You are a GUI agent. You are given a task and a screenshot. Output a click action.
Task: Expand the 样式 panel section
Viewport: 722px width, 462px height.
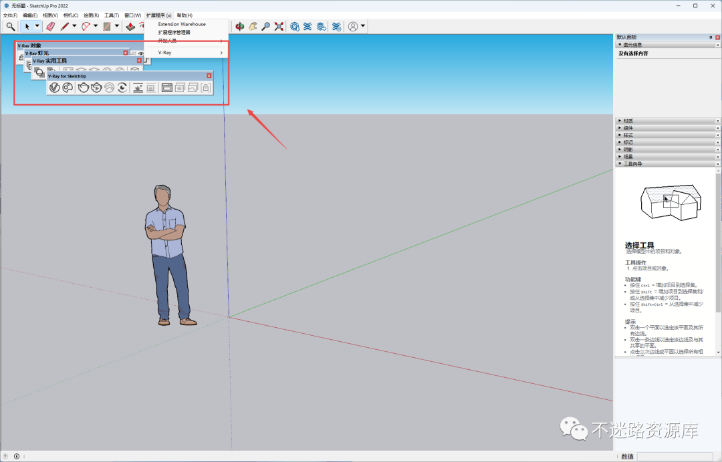(x=620, y=135)
